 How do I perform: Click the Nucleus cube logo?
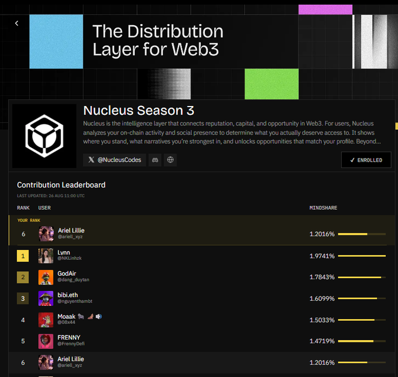pos(44,136)
